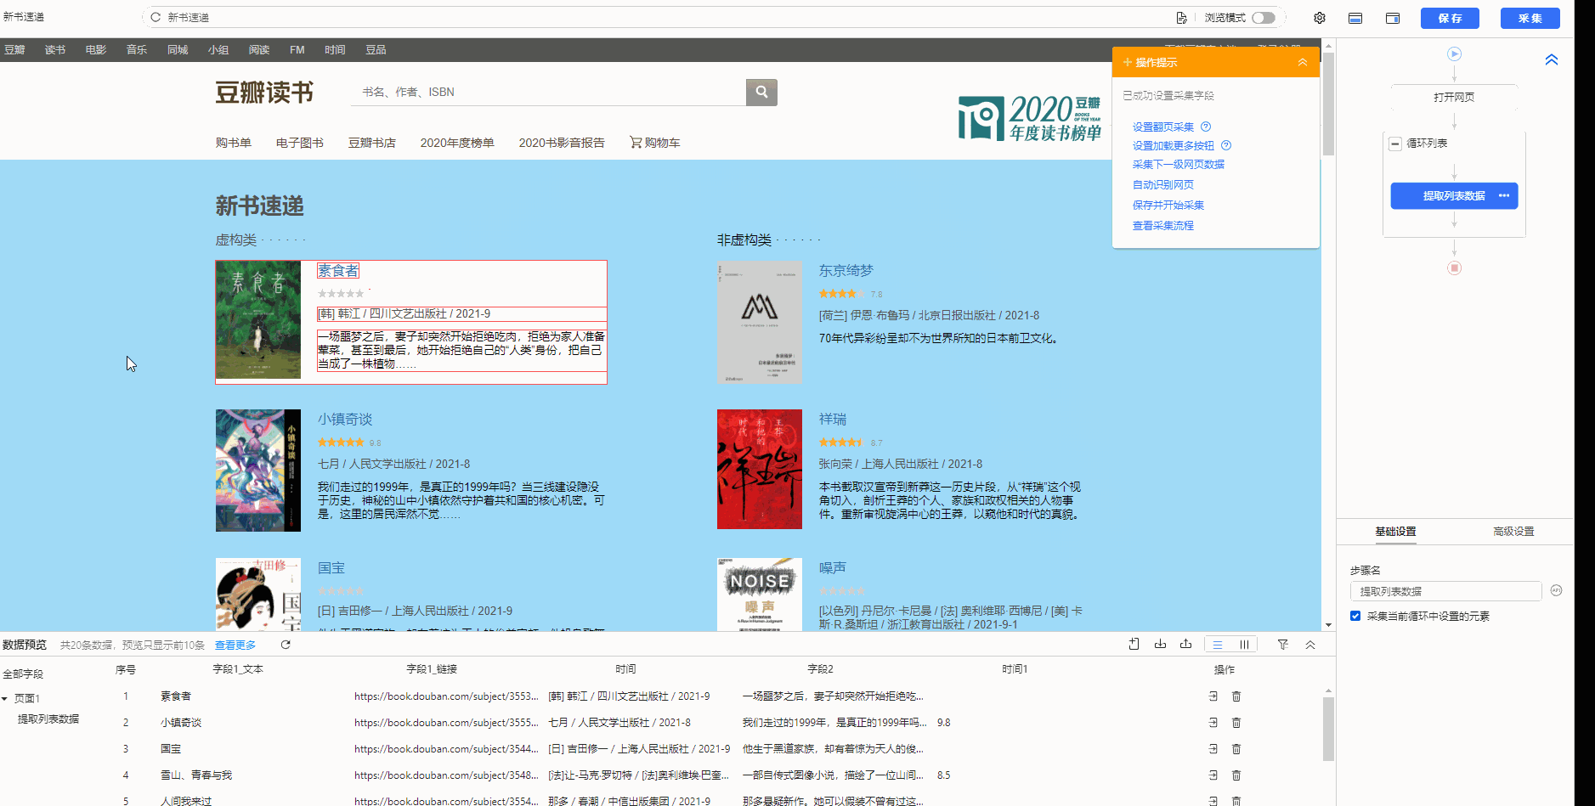Delete row 2 小镇奇谈 with trash icon

[x=1236, y=722]
